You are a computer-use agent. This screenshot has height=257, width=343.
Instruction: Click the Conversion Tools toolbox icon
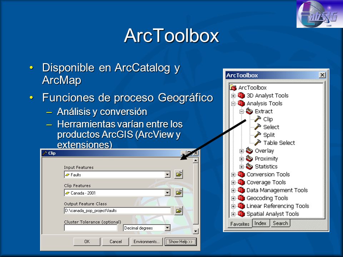coord(241,175)
